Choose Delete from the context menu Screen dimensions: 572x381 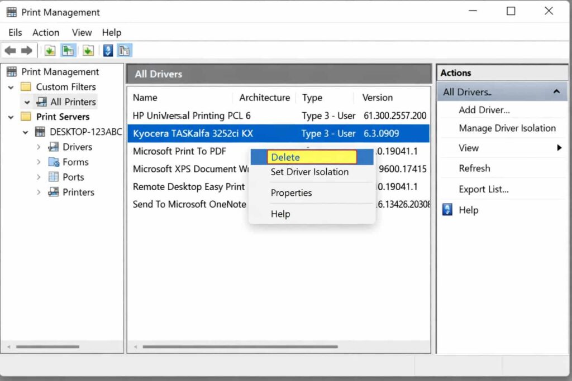point(311,157)
